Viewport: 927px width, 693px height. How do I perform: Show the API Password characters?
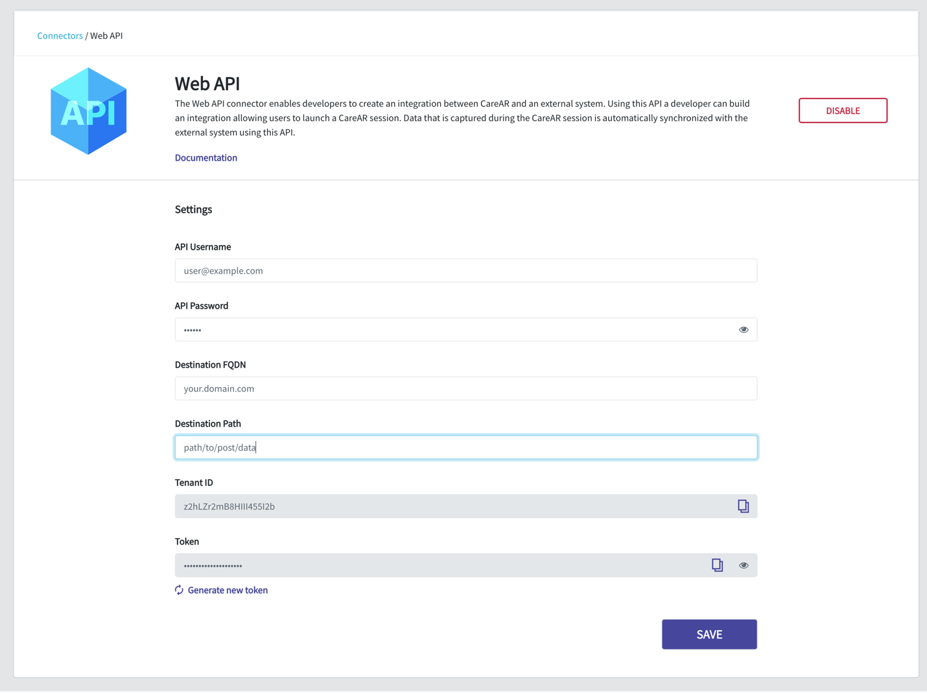coord(744,330)
